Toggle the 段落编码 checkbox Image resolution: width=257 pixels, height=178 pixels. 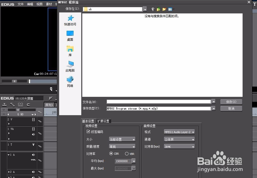(x=88, y=132)
